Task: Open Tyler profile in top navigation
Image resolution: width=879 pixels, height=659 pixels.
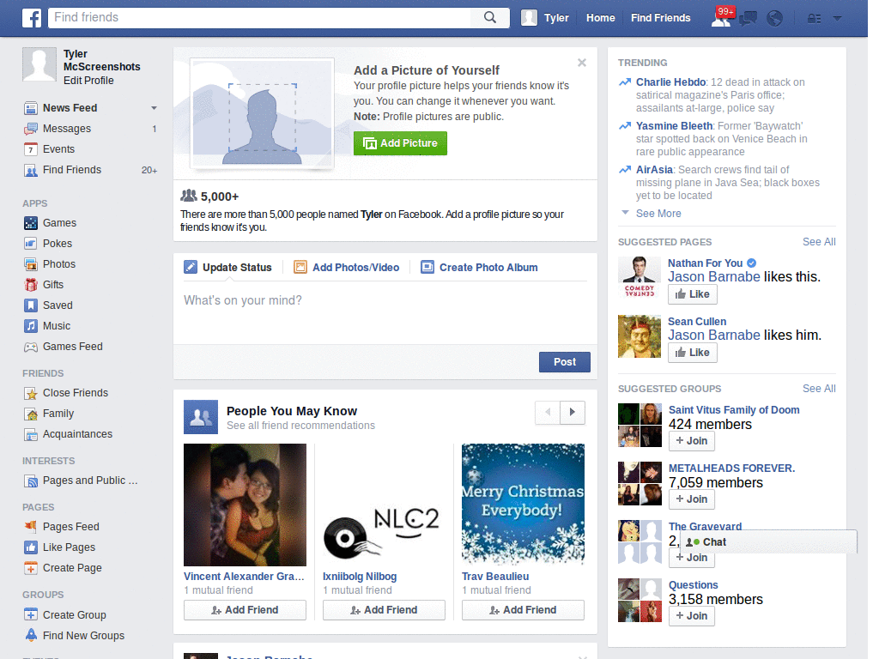Action: [x=545, y=18]
